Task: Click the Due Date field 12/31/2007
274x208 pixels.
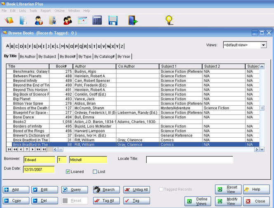Action: [x=39, y=169]
